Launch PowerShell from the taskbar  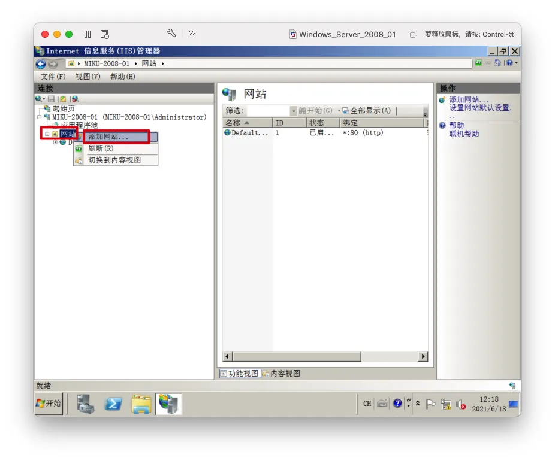point(113,404)
